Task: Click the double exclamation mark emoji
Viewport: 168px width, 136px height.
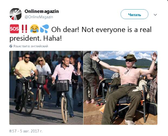Action: click(24, 29)
